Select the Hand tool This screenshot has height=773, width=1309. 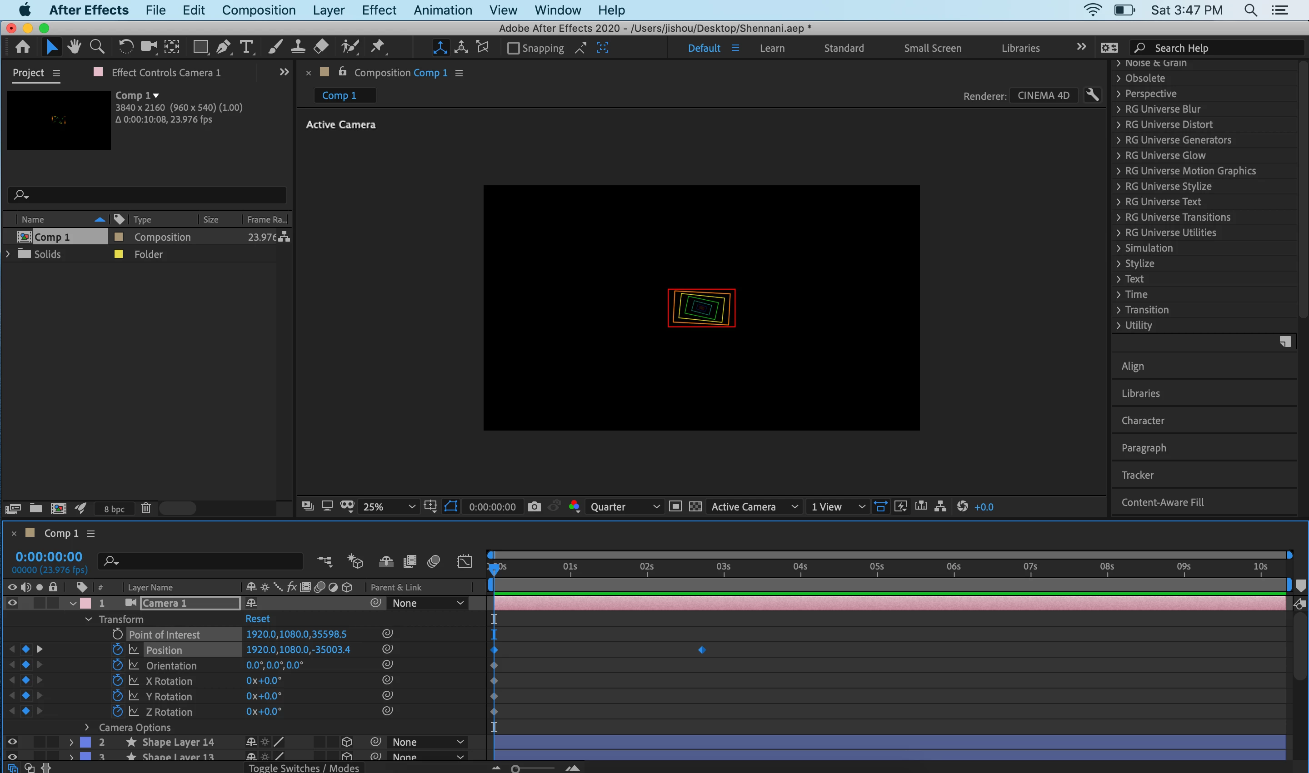(x=74, y=47)
